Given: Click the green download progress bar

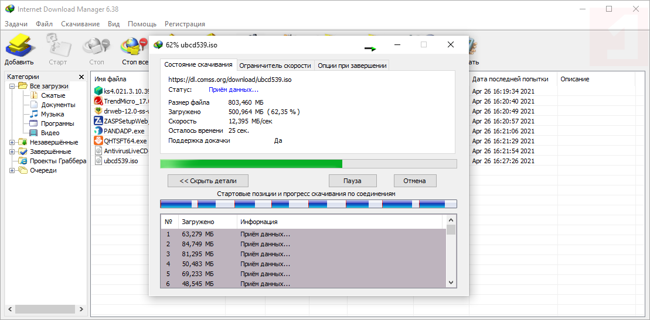Looking at the screenshot, I should 308,164.
